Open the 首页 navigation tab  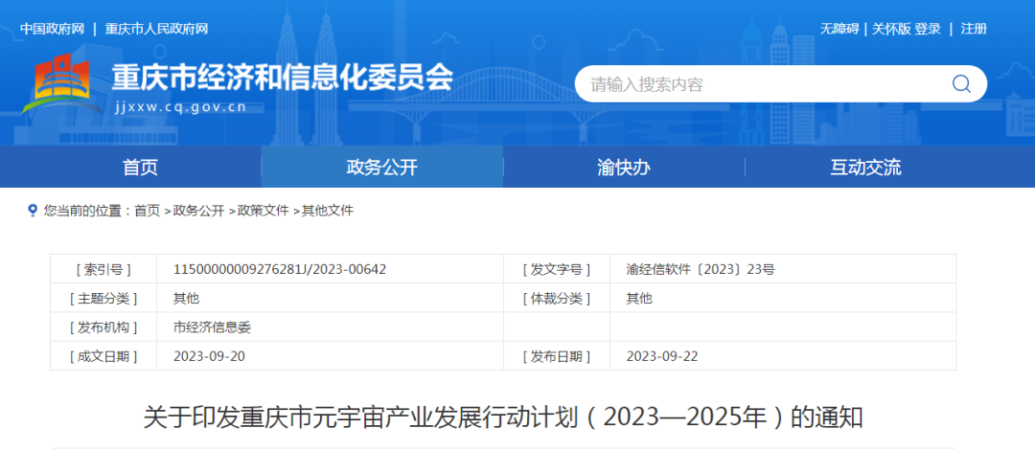(141, 168)
